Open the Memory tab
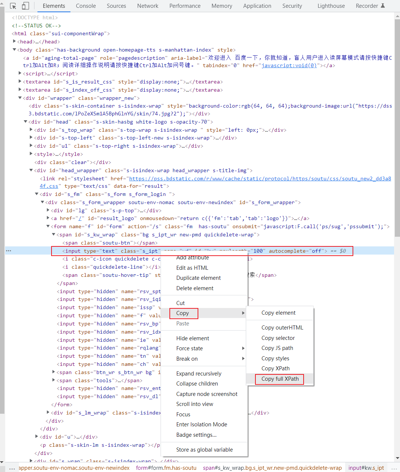Screen dimensions: 400x472 [222, 6]
